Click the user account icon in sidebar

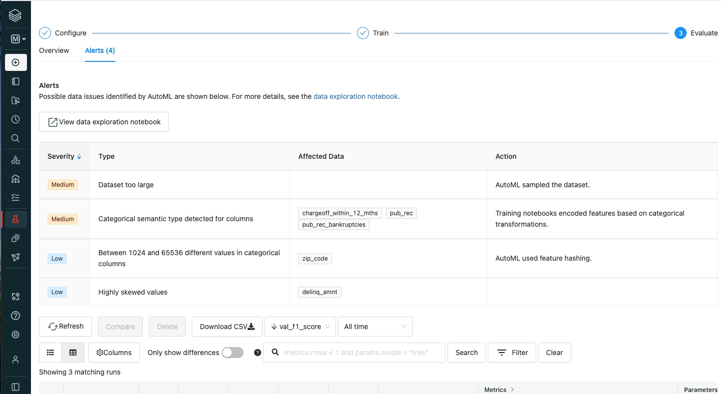(x=15, y=360)
